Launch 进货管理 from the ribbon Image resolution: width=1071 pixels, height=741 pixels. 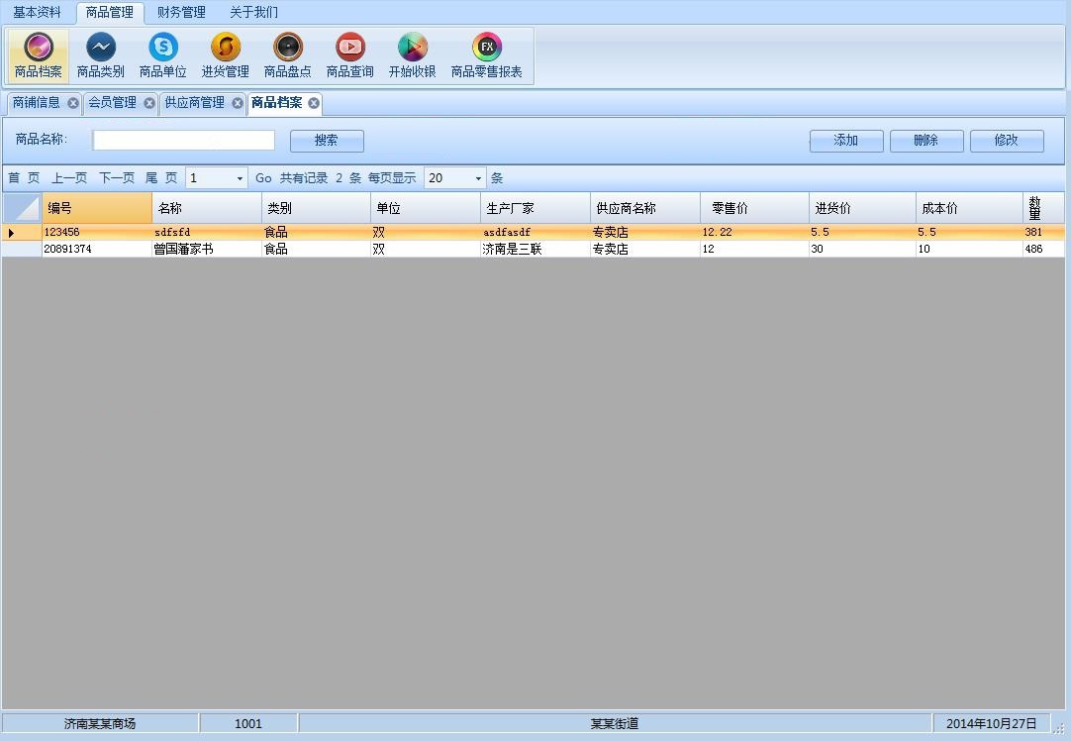click(226, 54)
